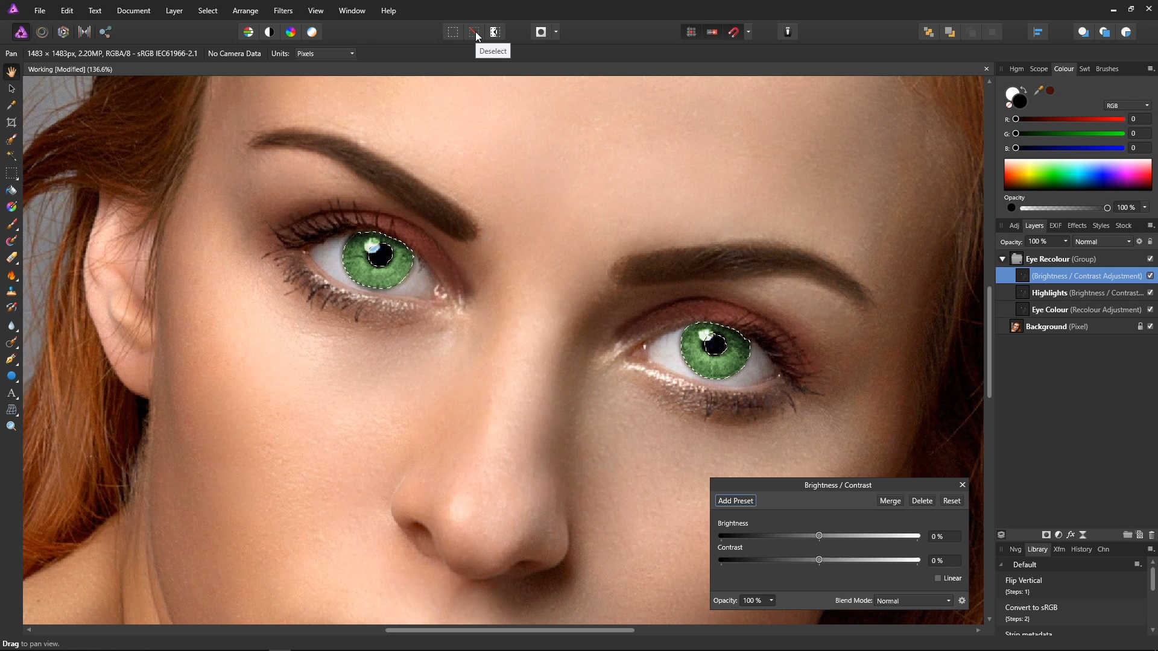
Task: Enable the Linear checkbox
Action: tap(938, 578)
